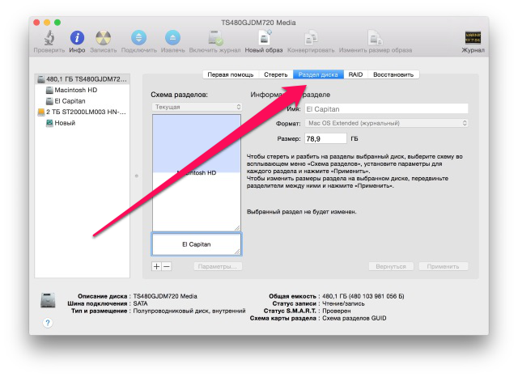Click the Включить журнал icon
The width and height of the screenshot is (518, 377).
click(215, 38)
